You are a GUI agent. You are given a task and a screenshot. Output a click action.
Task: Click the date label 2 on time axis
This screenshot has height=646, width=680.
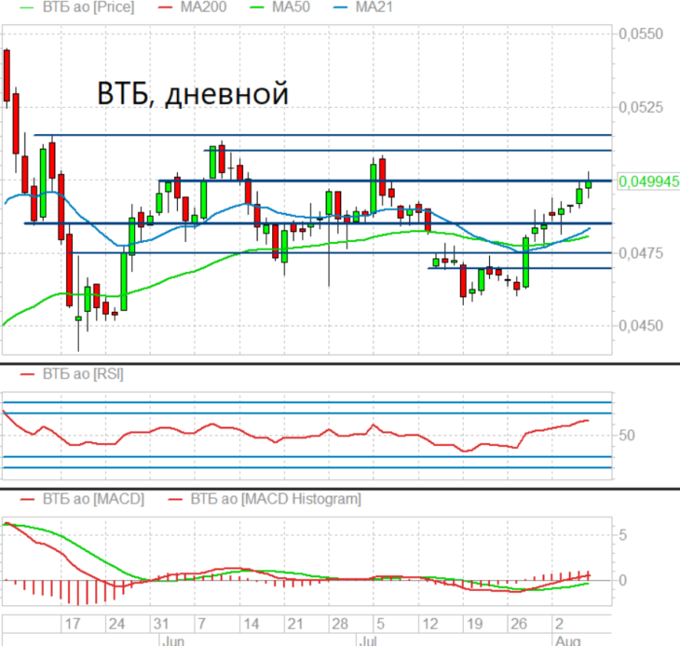click(x=559, y=624)
